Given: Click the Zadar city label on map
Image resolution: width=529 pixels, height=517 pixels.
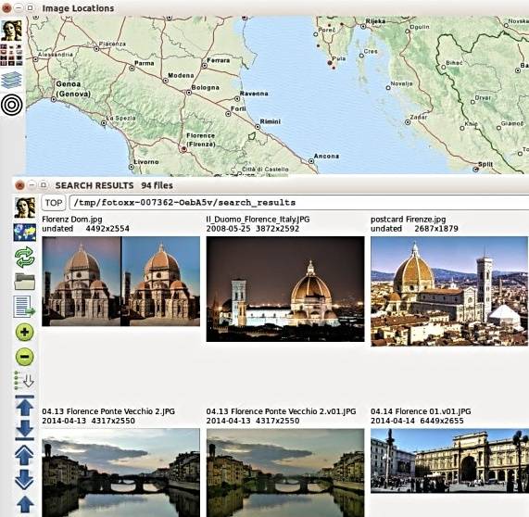Looking at the screenshot, I should coord(419,117).
